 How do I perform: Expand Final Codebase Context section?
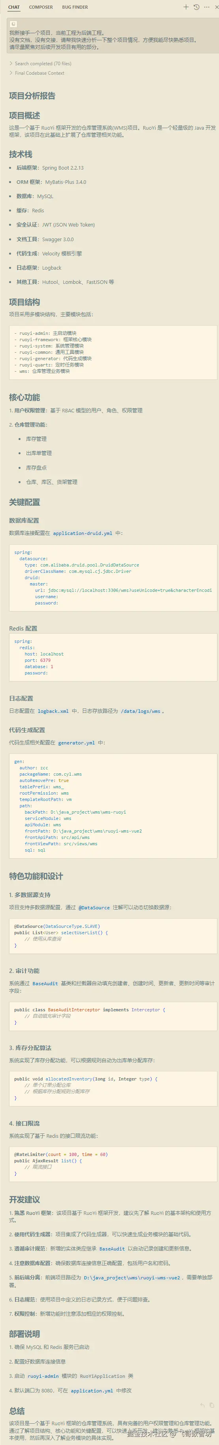[x=37, y=73]
